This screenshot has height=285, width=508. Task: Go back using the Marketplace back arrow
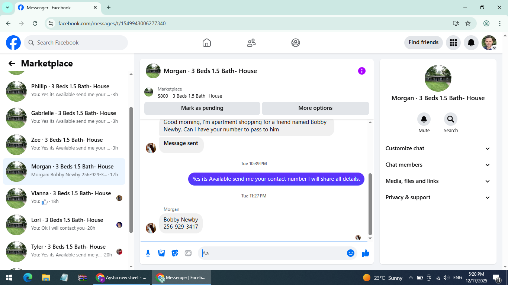point(12,63)
